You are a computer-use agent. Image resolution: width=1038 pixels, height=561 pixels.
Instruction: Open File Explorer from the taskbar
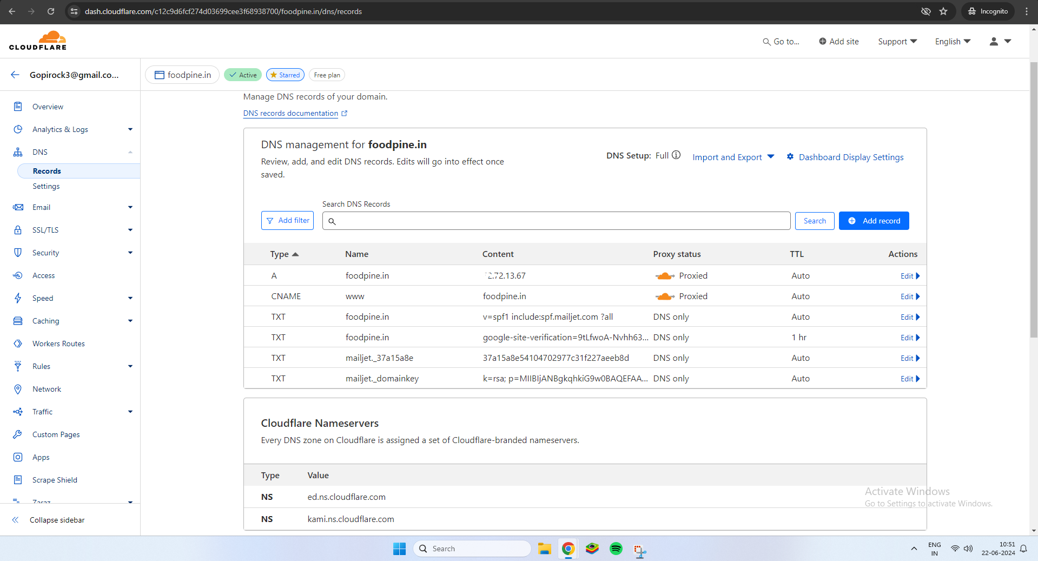coord(544,549)
